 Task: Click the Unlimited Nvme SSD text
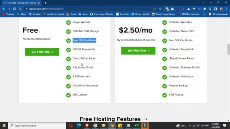click(x=181, y=31)
